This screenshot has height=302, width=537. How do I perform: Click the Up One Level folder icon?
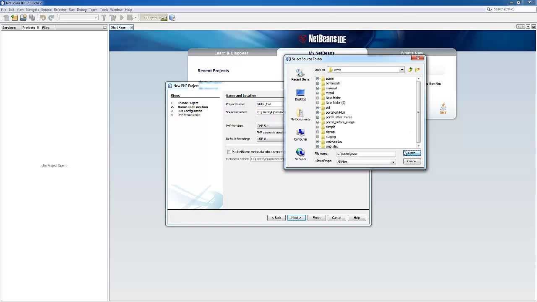(410, 70)
